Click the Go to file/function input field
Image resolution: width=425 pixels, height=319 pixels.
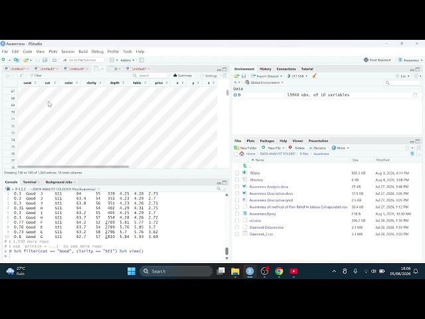(82, 60)
